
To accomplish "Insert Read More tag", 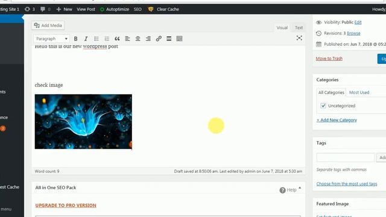I will [x=169, y=39].
